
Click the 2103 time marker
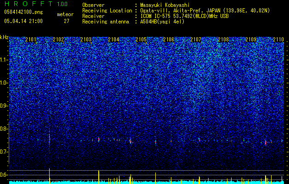(86, 39)
